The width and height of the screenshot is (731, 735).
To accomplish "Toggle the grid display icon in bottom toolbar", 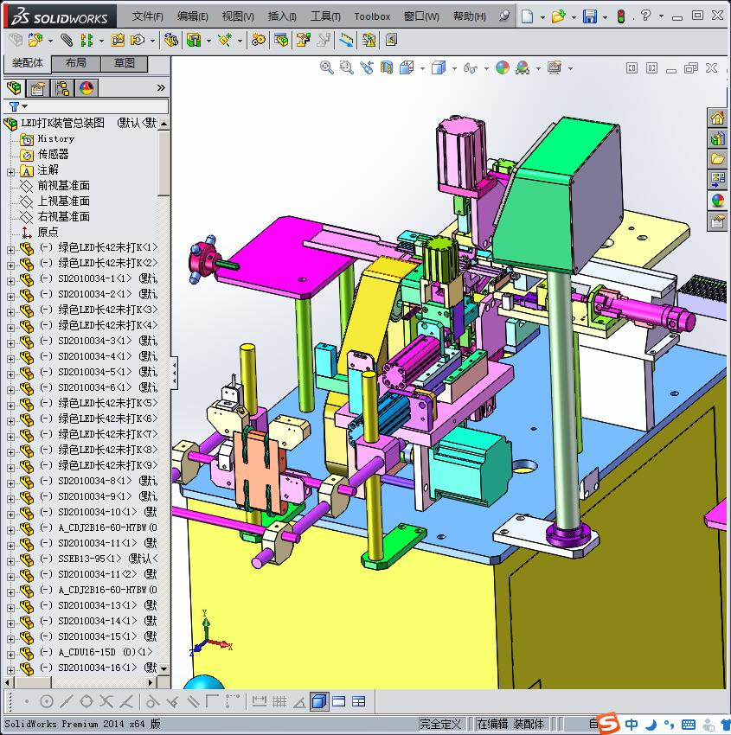I will point(279,701).
